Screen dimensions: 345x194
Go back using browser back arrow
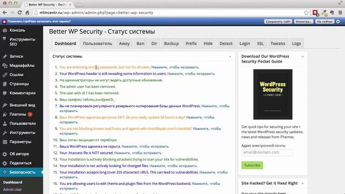click(5, 12)
